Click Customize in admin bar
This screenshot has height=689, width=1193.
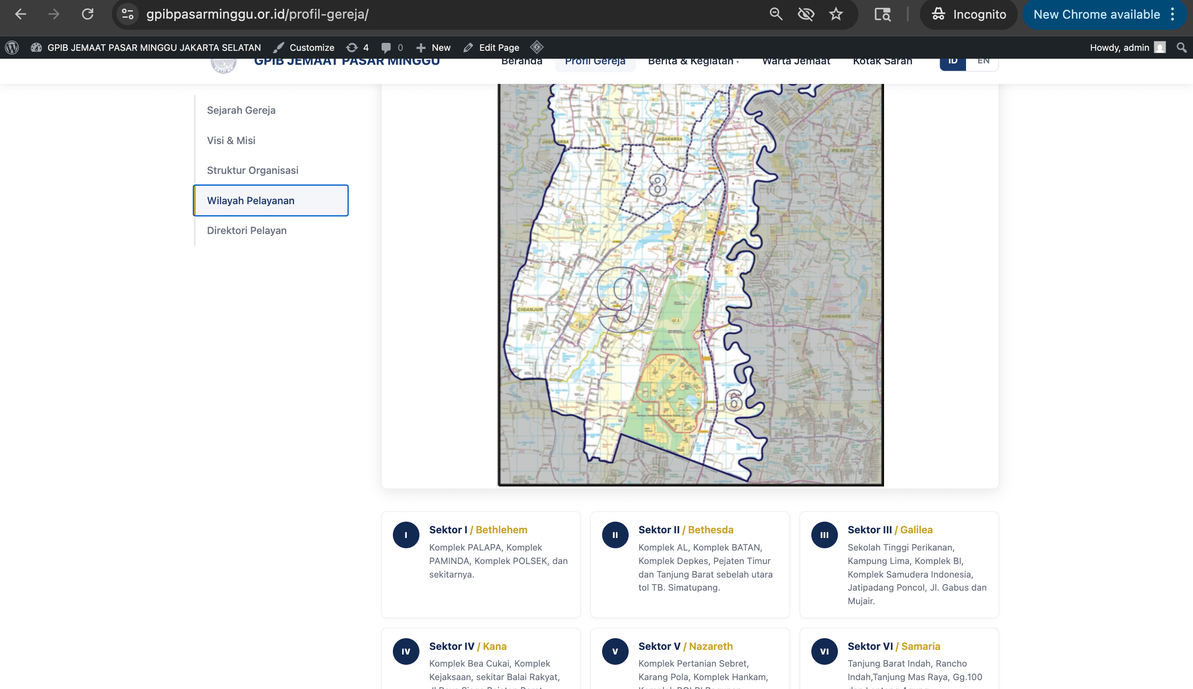[x=304, y=48]
